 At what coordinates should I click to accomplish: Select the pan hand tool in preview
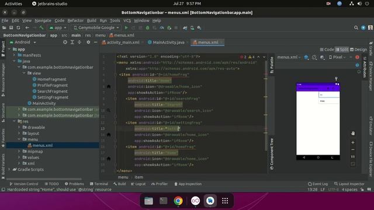click(353, 133)
